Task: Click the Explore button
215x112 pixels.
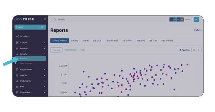Action: point(30,27)
